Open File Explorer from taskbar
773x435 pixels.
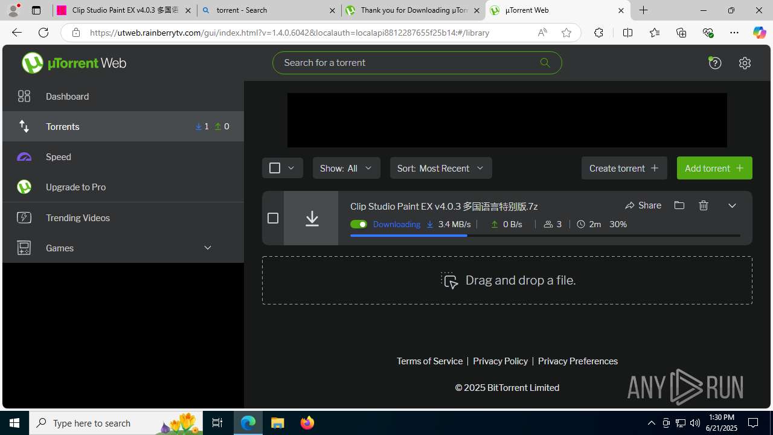(x=278, y=423)
